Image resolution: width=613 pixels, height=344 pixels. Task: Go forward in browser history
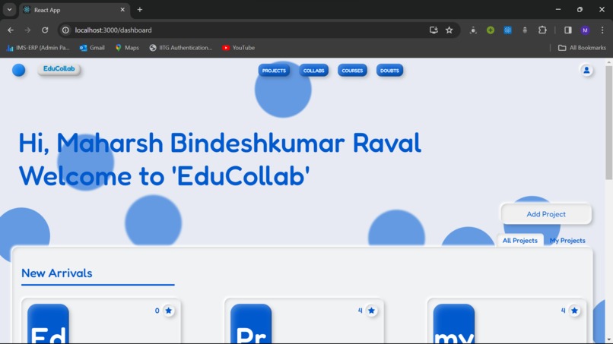27,30
